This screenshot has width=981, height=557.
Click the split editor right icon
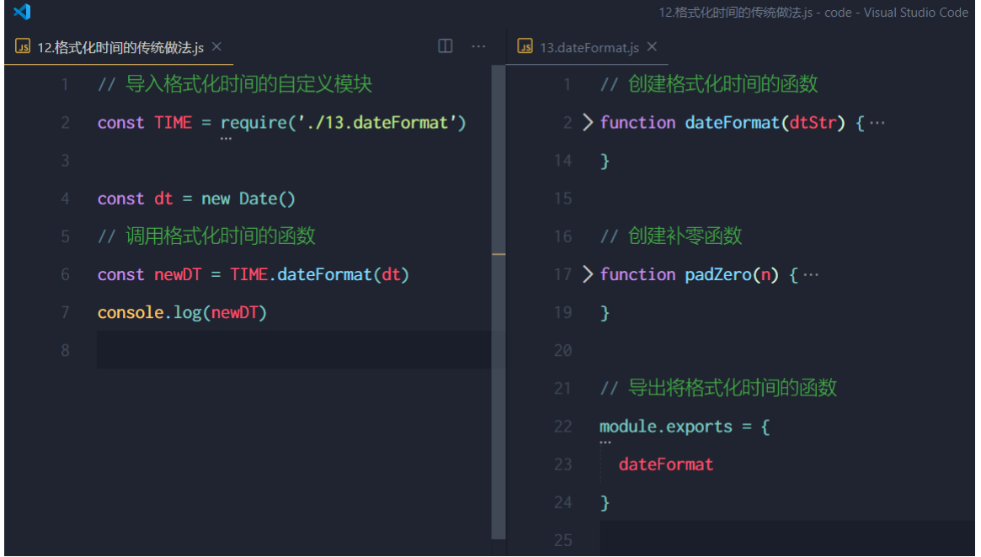point(445,46)
